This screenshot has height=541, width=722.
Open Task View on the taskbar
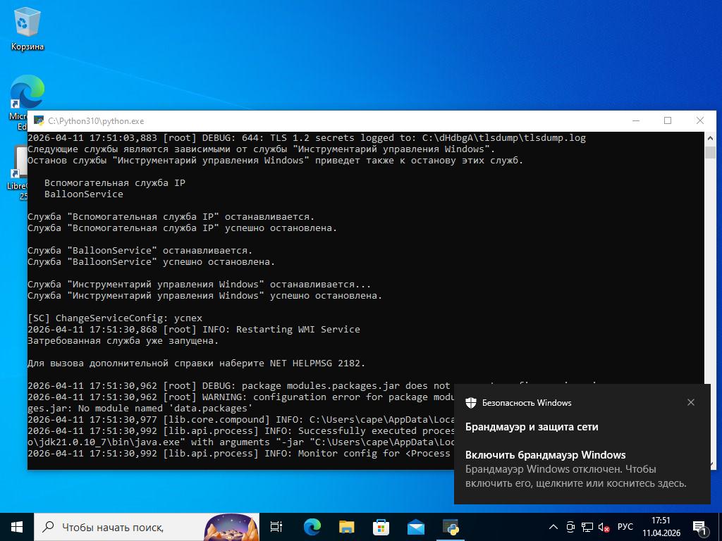(276, 526)
